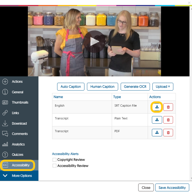
Task: Download the Plain Text transcript
Action: [157, 120]
